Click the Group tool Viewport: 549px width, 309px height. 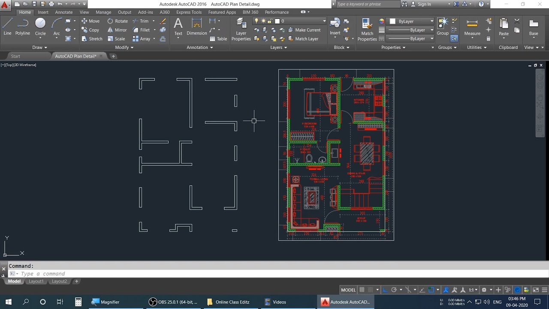click(x=443, y=27)
